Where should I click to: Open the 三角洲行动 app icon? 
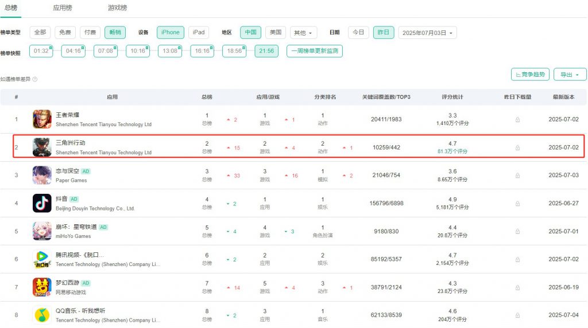tap(42, 147)
